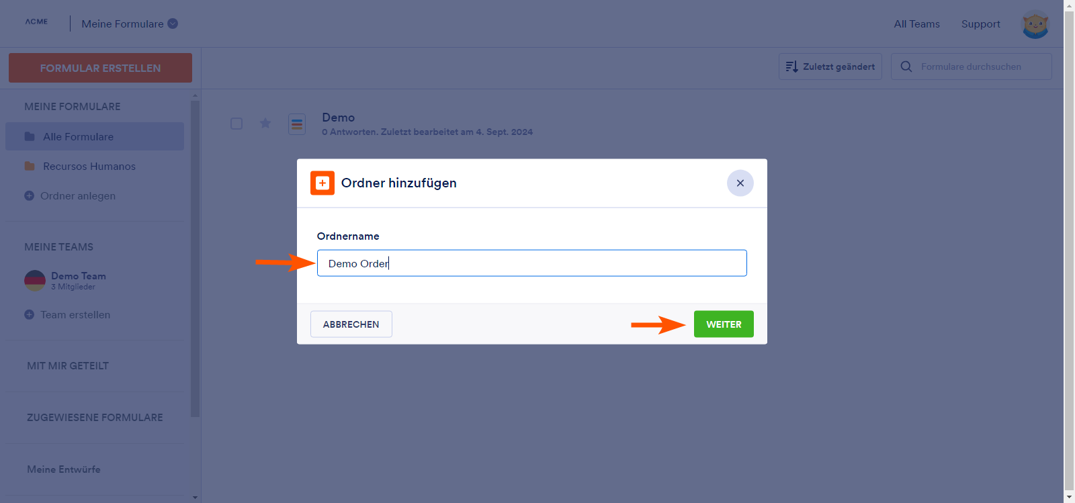Image resolution: width=1075 pixels, height=503 pixels.
Task: Click ABBRECHEN to cancel
Action: [351, 324]
